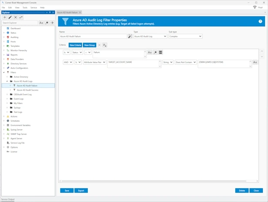Select the Syslog Server icon
Image resolution: width=268 pixels, height=202 pixels.
point(8,130)
